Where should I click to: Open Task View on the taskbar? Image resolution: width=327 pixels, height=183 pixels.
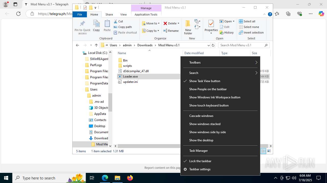pos(92,178)
